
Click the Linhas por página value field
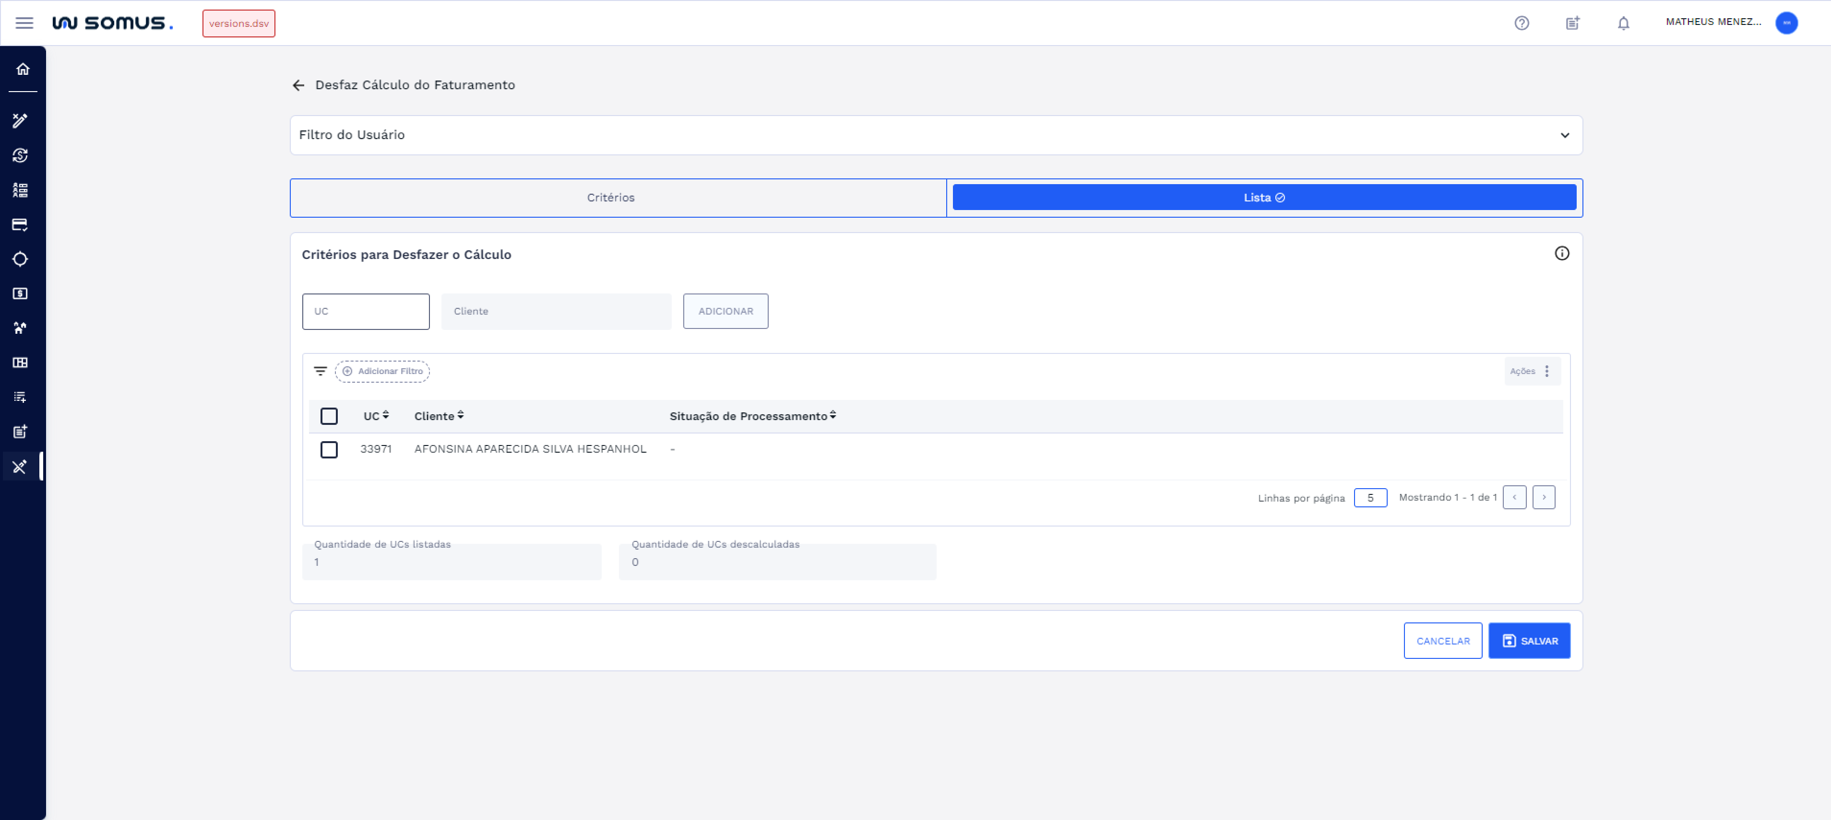point(1370,497)
